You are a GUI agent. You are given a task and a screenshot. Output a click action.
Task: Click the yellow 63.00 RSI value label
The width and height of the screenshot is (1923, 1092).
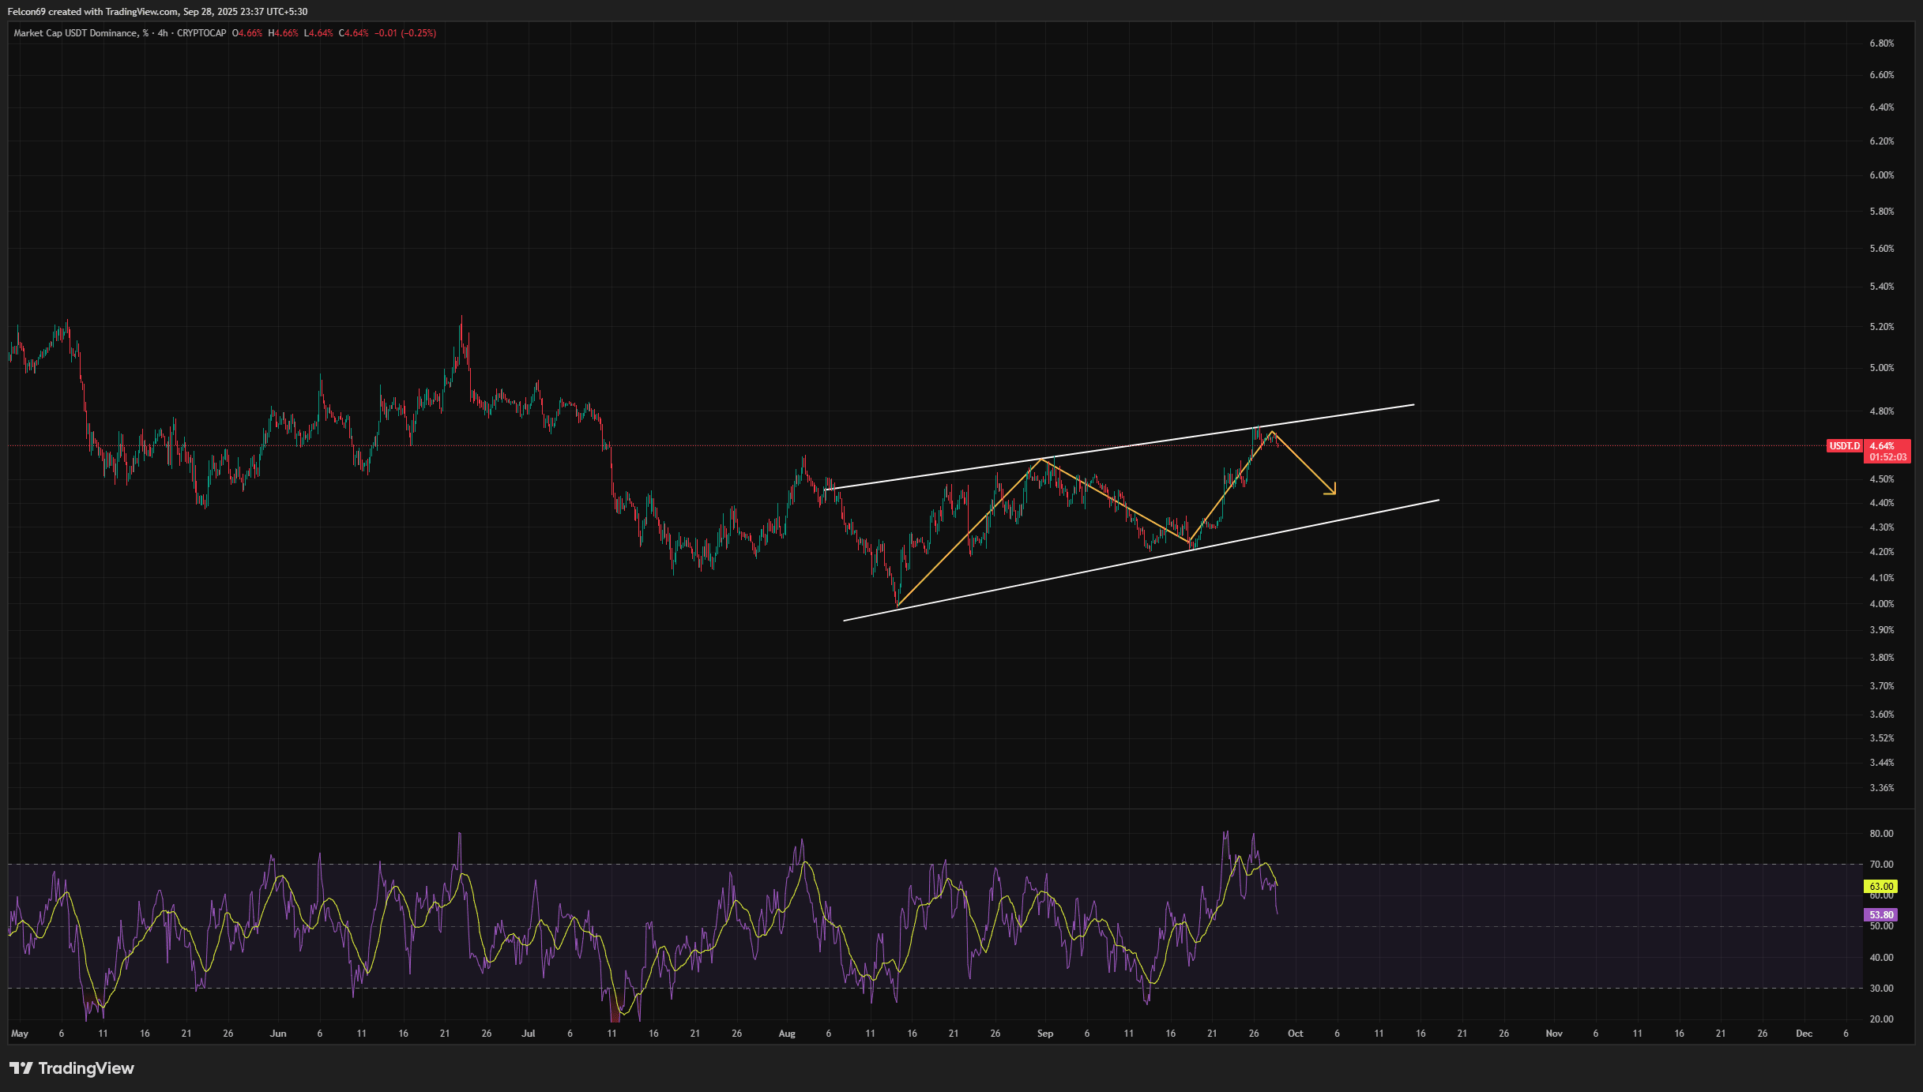(1881, 887)
